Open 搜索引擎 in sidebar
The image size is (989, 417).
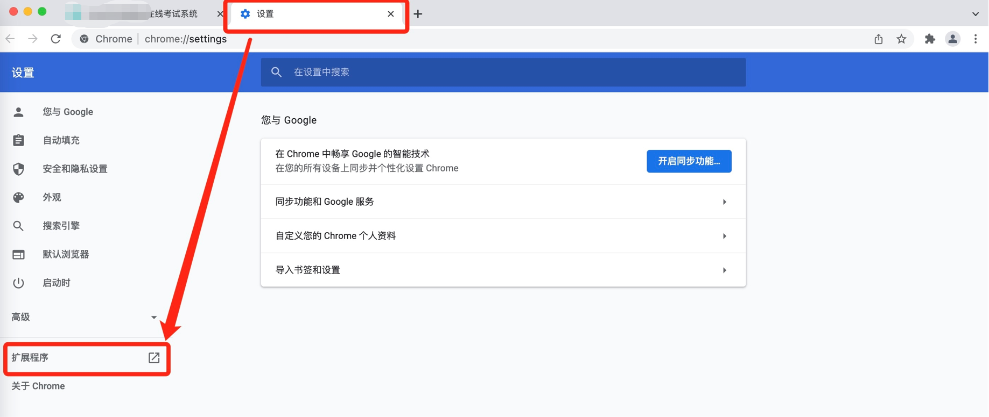(61, 226)
